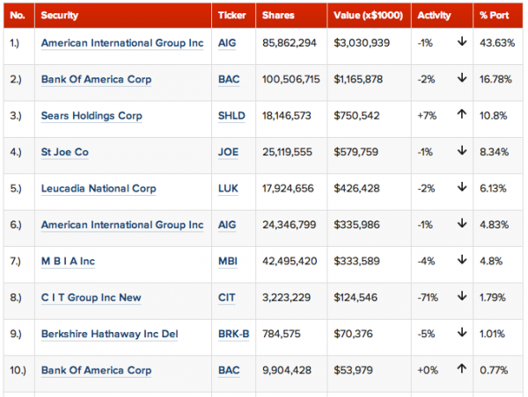Click the down arrow in the MBIA row
The height and width of the screenshot is (397, 528).
tap(461, 261)
